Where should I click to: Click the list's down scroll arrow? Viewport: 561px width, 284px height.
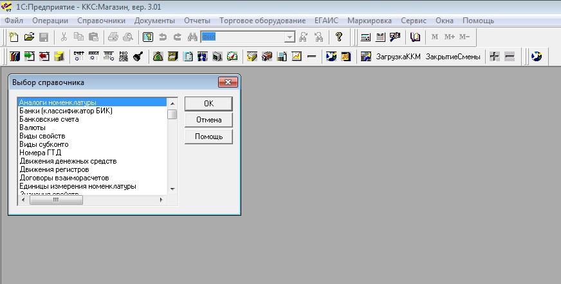coord(172,189)
